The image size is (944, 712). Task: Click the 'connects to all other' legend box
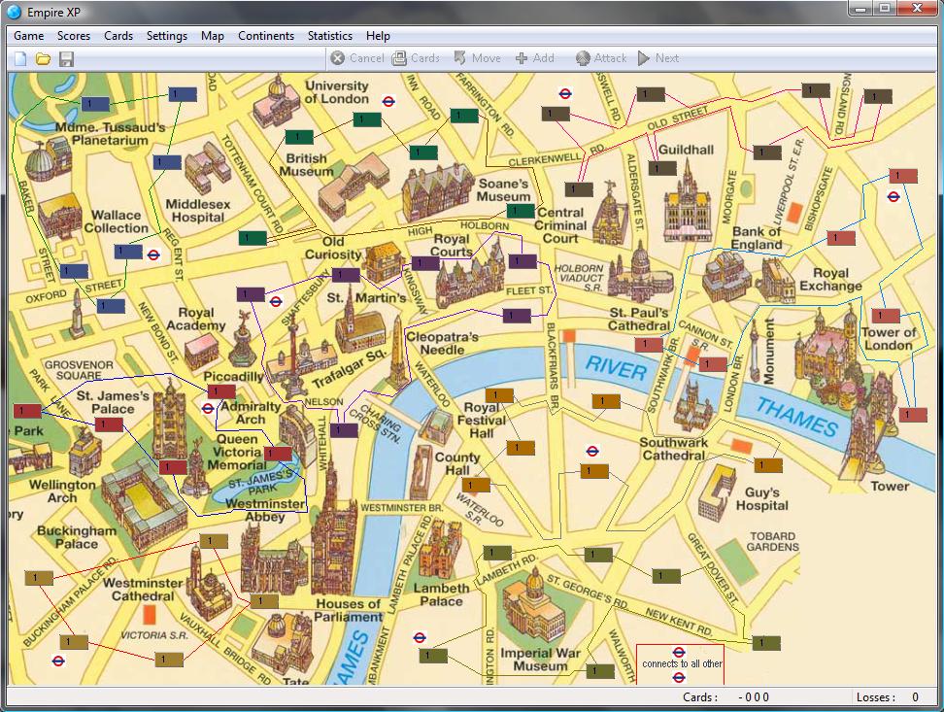680,663
